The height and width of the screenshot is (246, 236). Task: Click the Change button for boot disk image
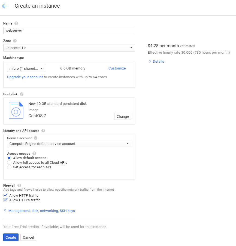pyautogui.click(x=123, y=116)
